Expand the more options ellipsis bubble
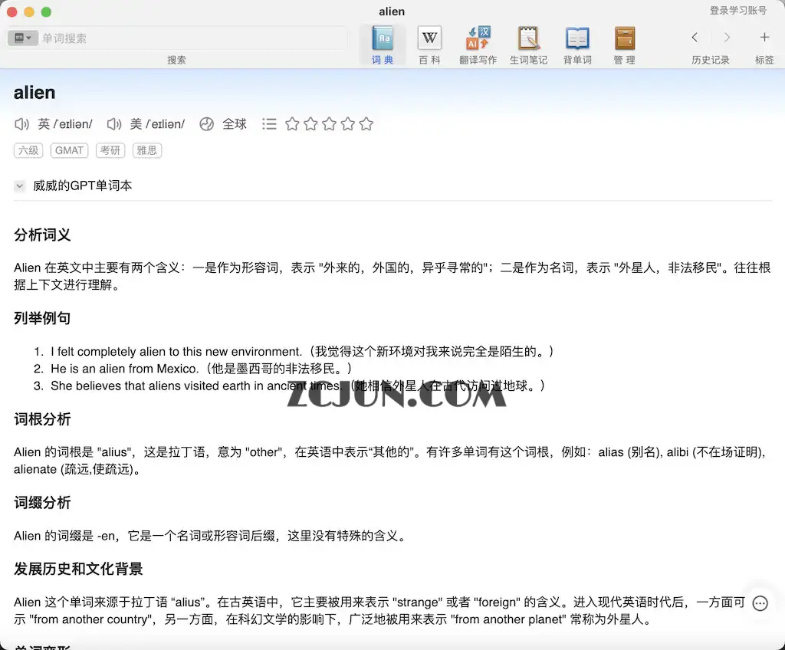This screenshot has width=785, height=650. pos(760,603)
